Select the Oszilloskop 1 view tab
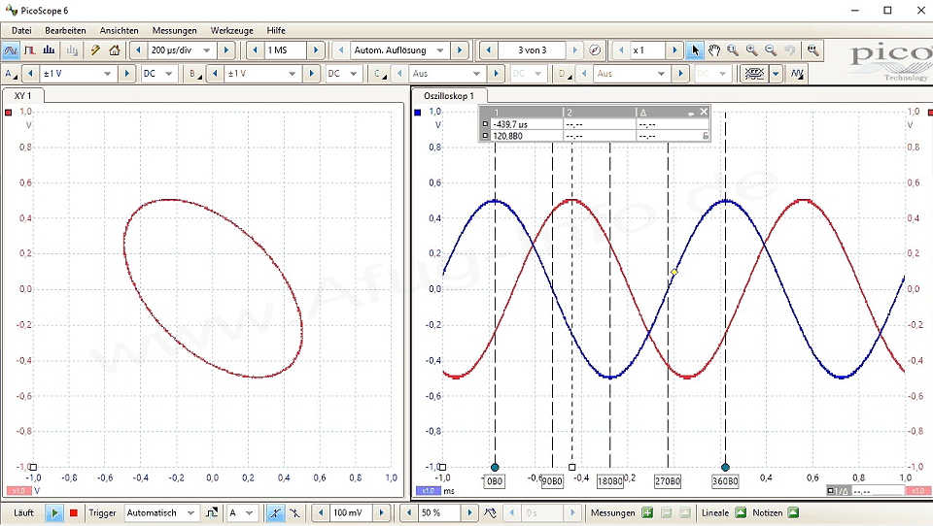The width and height of the screenshot is (933, 526). point(449,95)
